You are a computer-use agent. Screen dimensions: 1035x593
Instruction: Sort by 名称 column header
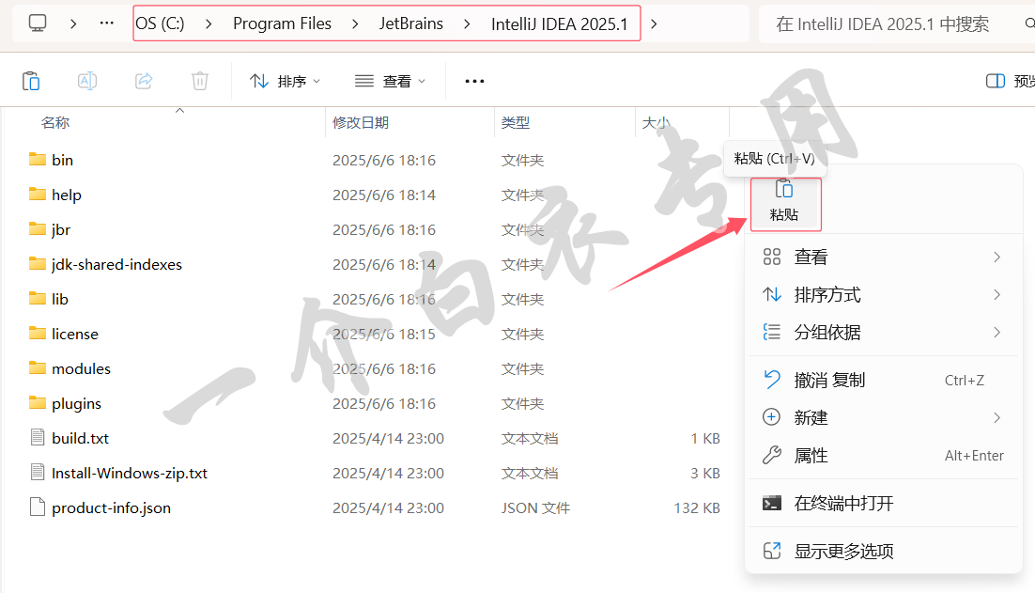tap(55, 123)
